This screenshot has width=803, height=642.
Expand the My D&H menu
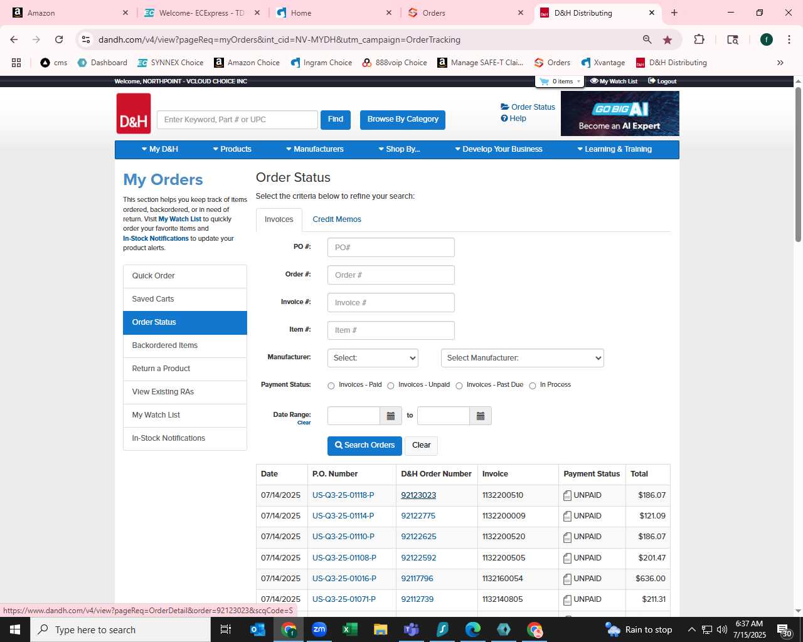point(160,149)
